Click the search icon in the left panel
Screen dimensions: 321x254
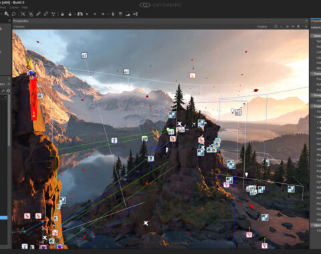click(x=3, y=91)
